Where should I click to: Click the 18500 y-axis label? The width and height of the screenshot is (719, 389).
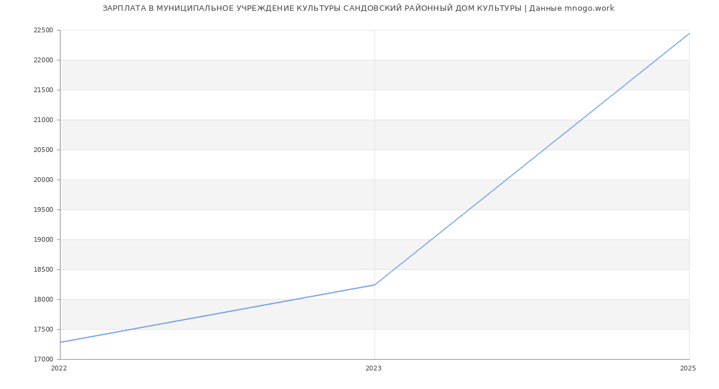(x=44, y=270)
